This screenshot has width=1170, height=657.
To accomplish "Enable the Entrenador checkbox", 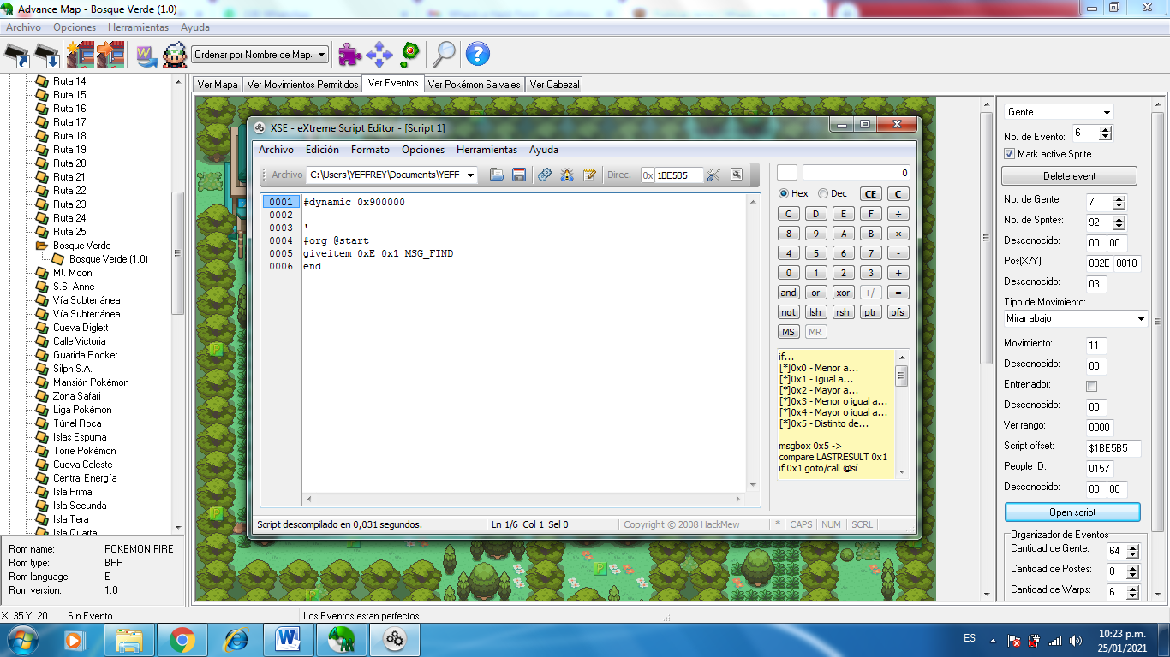I will point(1091,386).
